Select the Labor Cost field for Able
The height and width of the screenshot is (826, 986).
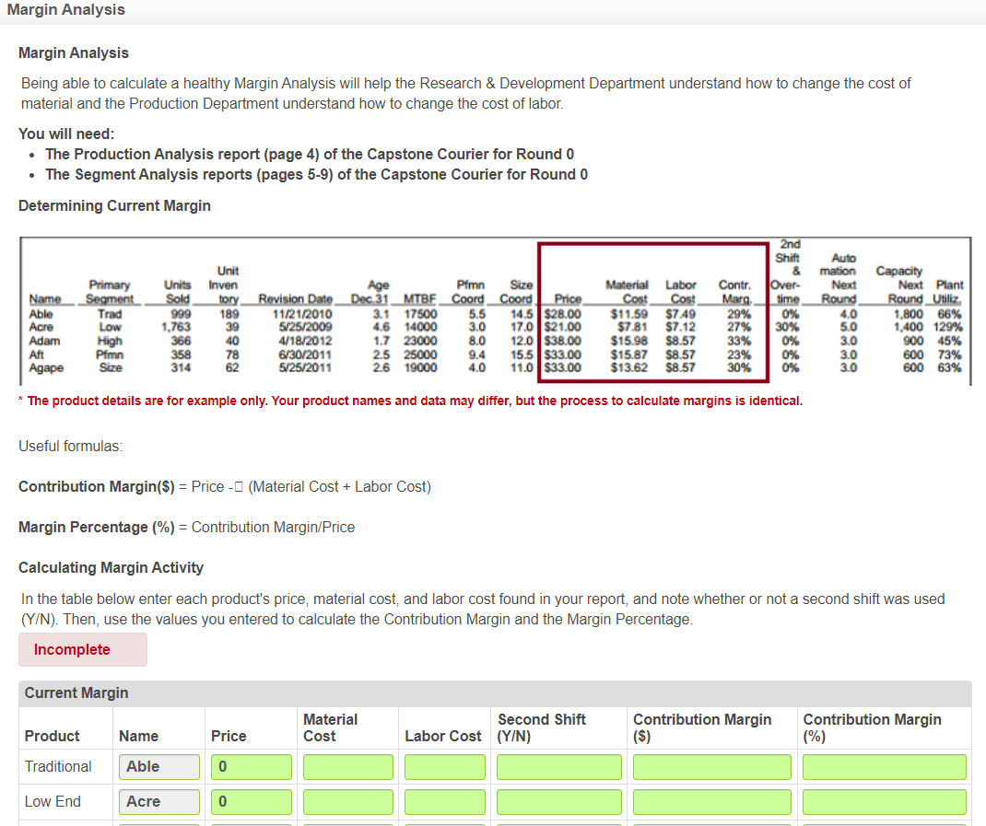444,766
